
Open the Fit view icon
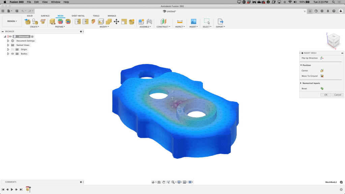[x=173, y=182]
